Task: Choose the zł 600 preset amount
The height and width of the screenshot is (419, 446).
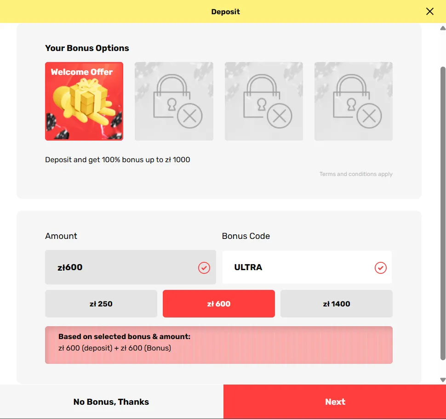Action: point(219,304)
